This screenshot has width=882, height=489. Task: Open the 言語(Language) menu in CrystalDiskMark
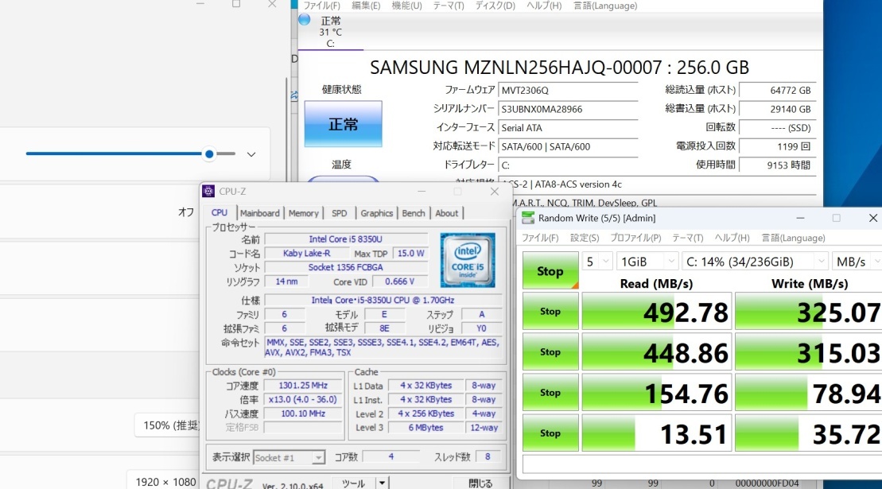(793, 238)
